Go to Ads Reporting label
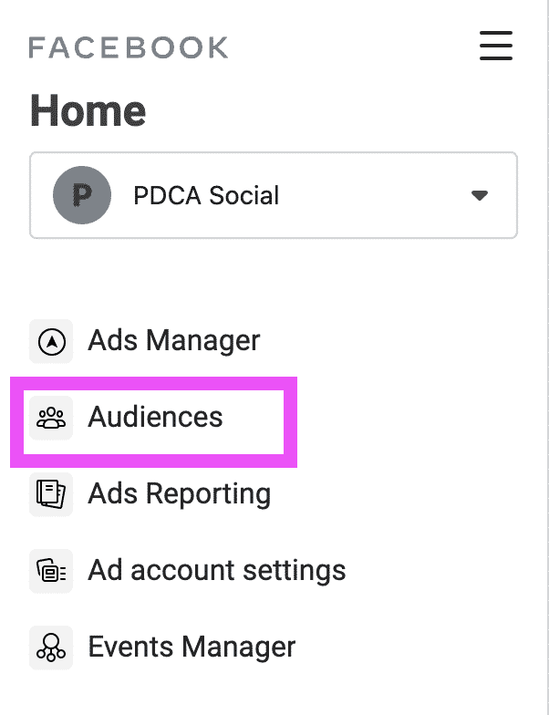Viewport: 549px width, 715px height. pos(179,494)
